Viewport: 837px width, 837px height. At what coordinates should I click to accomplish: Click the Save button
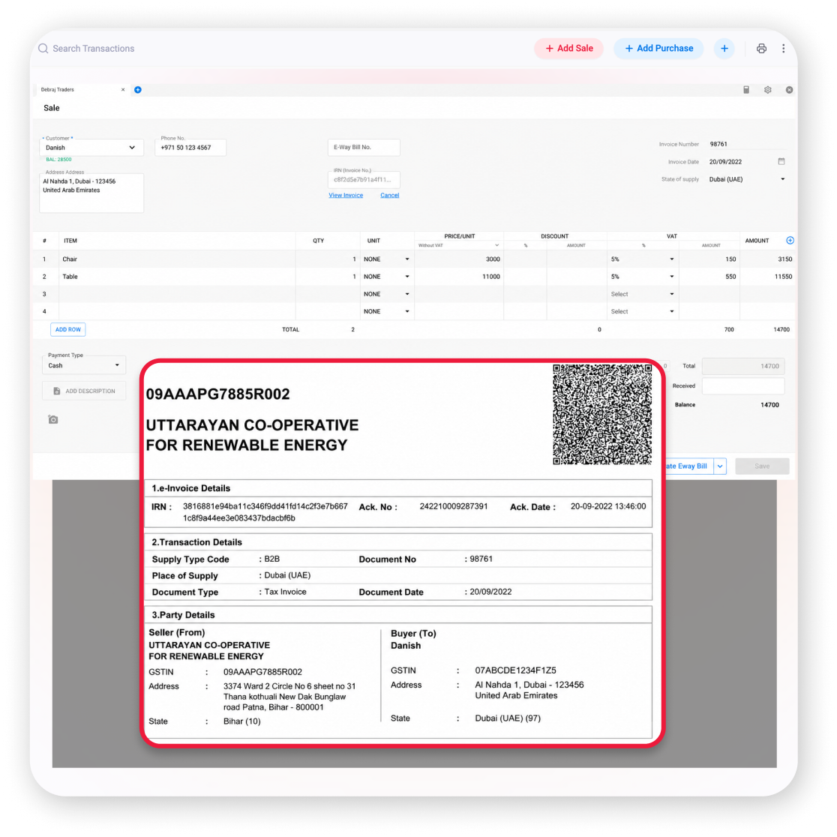[x=762, y=466]
